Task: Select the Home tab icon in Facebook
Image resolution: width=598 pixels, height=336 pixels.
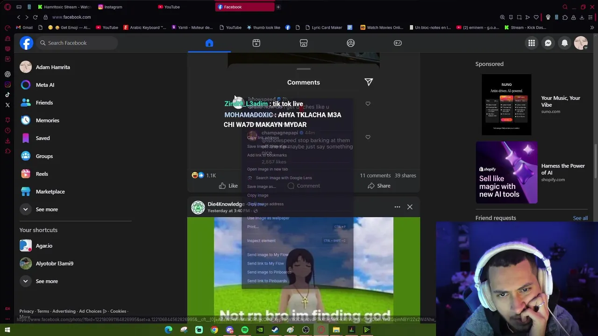Action: (x=209, y=43)
